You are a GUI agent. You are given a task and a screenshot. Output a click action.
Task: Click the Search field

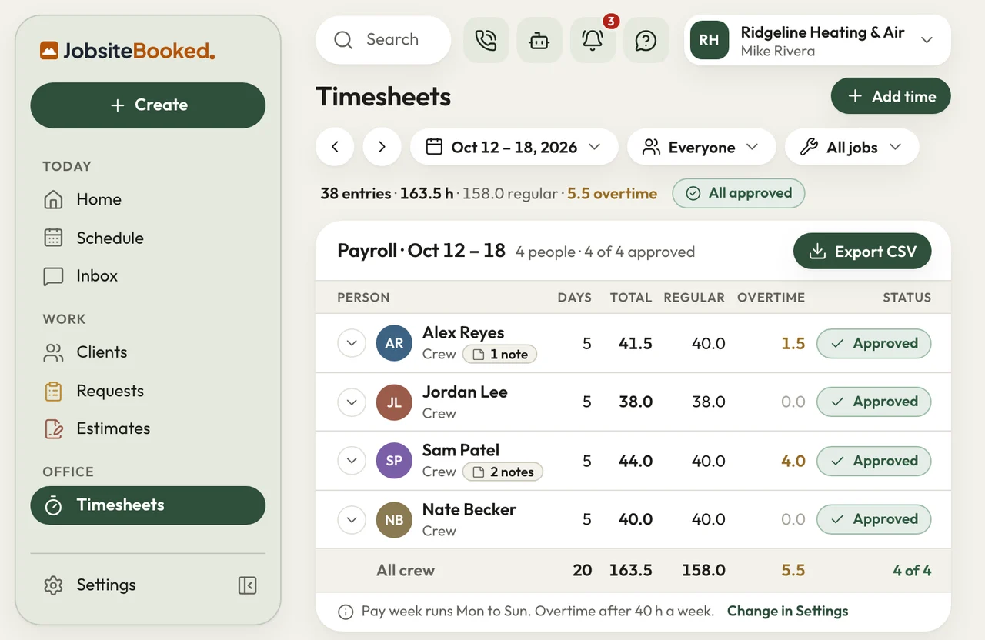point(383,40)
